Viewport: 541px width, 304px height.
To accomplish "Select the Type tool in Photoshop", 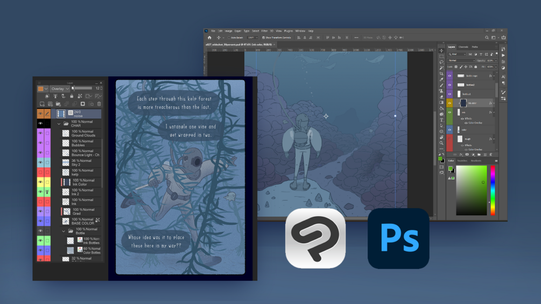I will [441, 120].
